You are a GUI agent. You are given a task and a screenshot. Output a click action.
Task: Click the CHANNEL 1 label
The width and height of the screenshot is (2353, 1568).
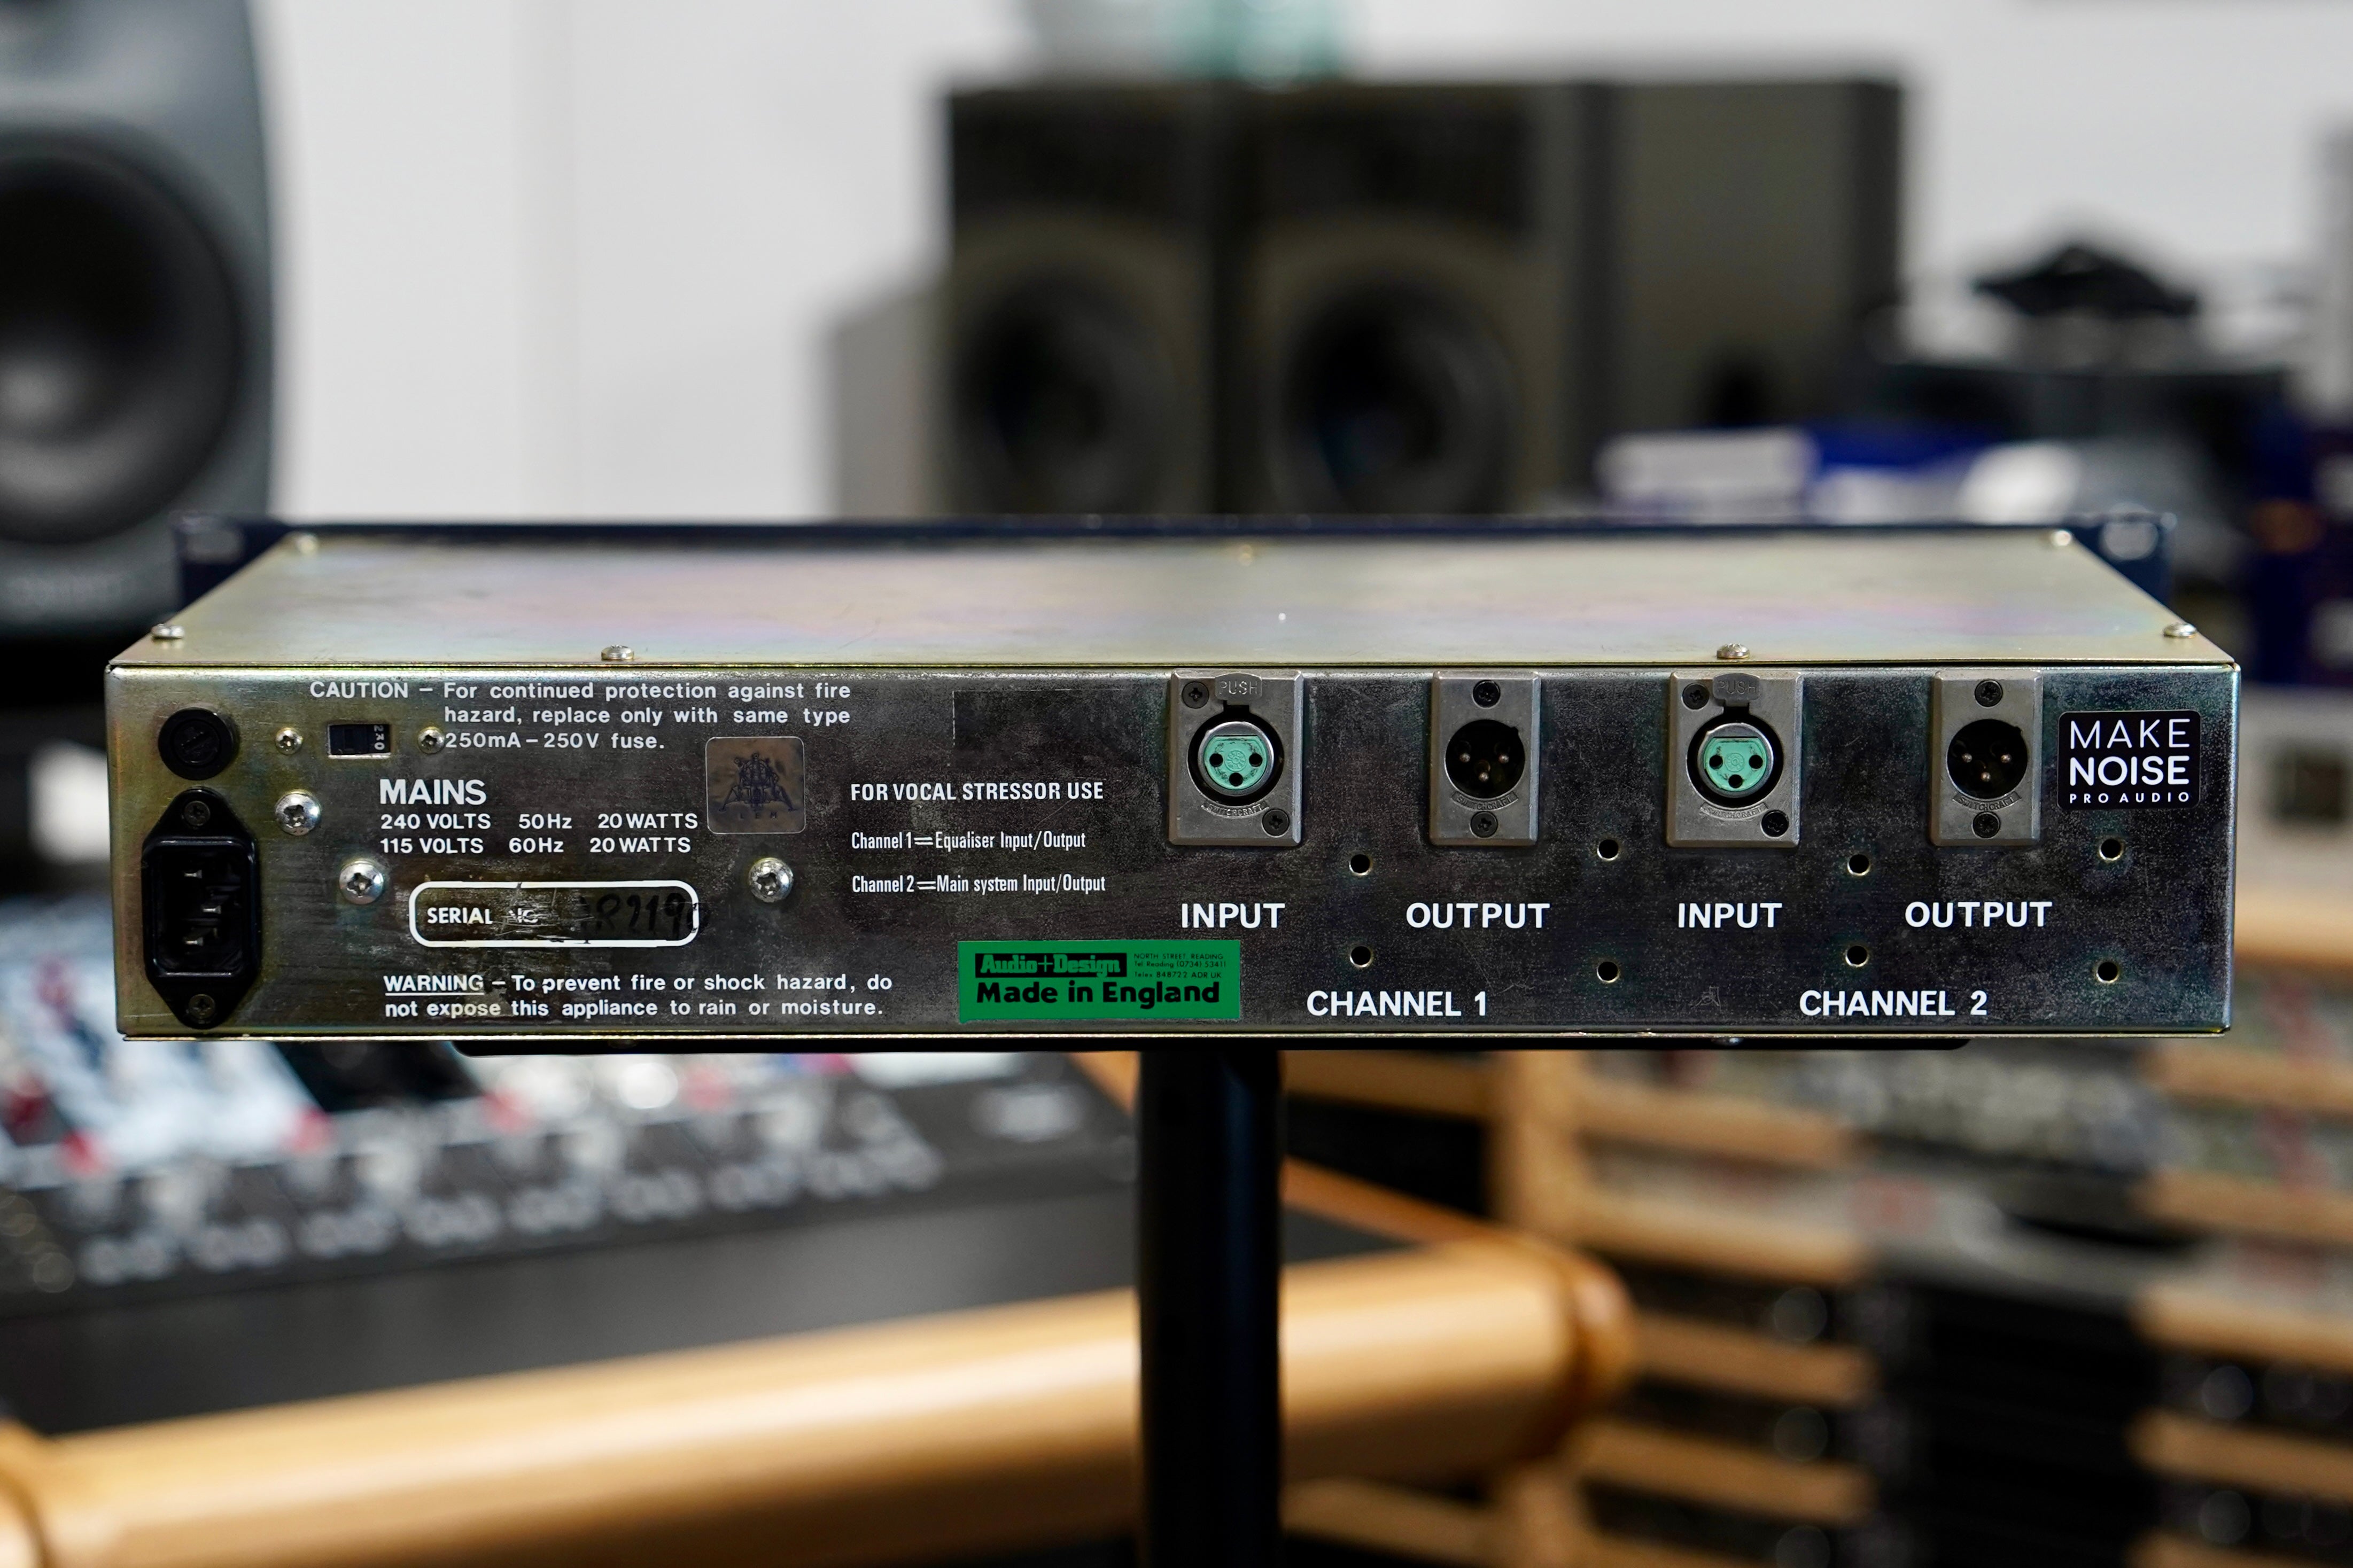pos(1397,1003)
